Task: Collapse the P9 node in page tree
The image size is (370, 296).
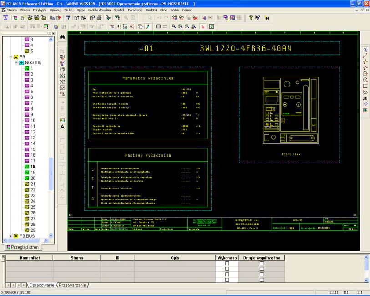Action: [x=10, y=57]
